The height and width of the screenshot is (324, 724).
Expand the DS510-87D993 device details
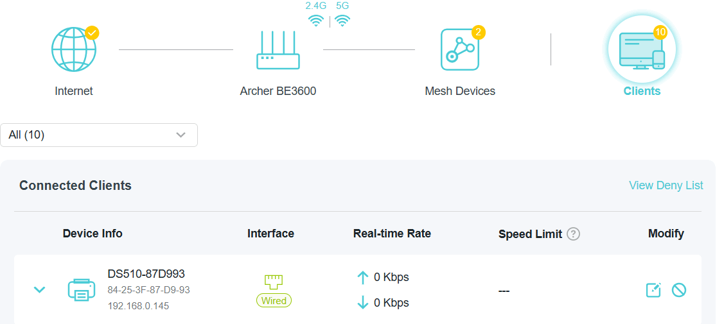click(39, 290)
